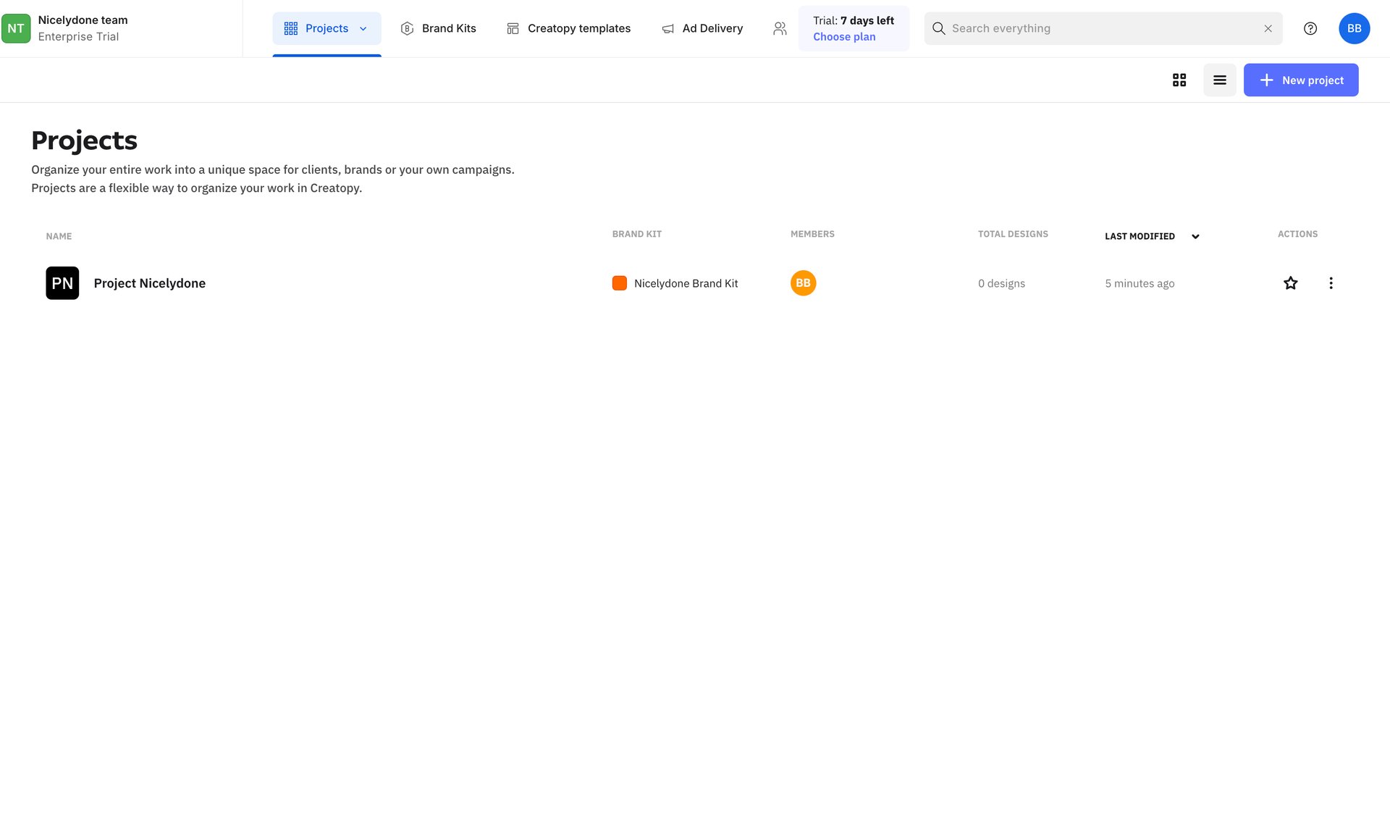Image resolution: width=1390 pixels, height=817 pixels.
Task: Switch to list view layout
Action: 1220,80
